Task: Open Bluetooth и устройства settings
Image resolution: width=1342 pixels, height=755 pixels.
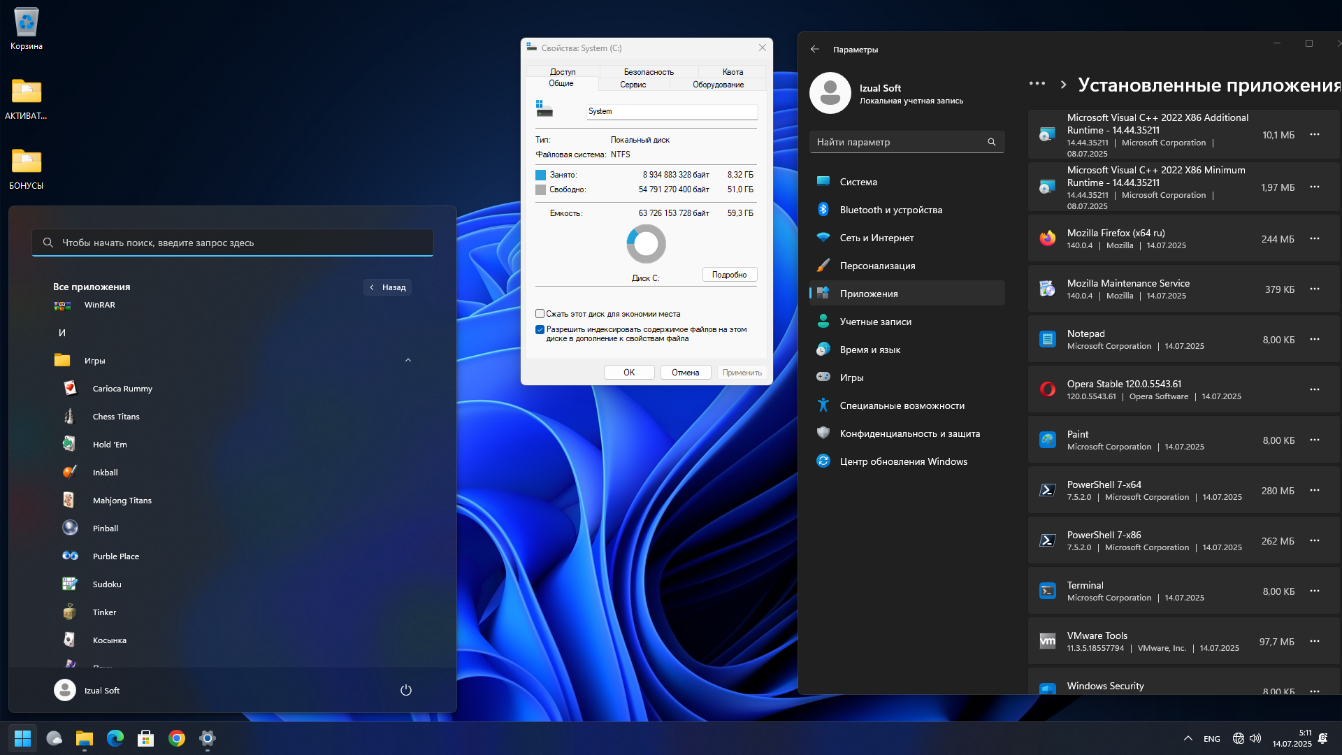Action: tap(907, 210)
